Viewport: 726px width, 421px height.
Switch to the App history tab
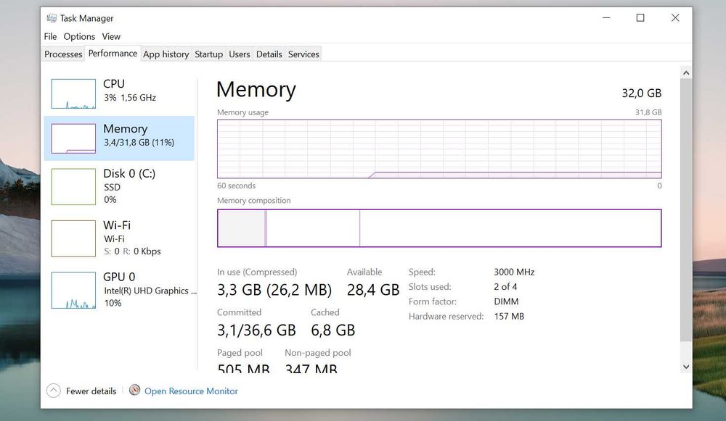coord(166,54)
